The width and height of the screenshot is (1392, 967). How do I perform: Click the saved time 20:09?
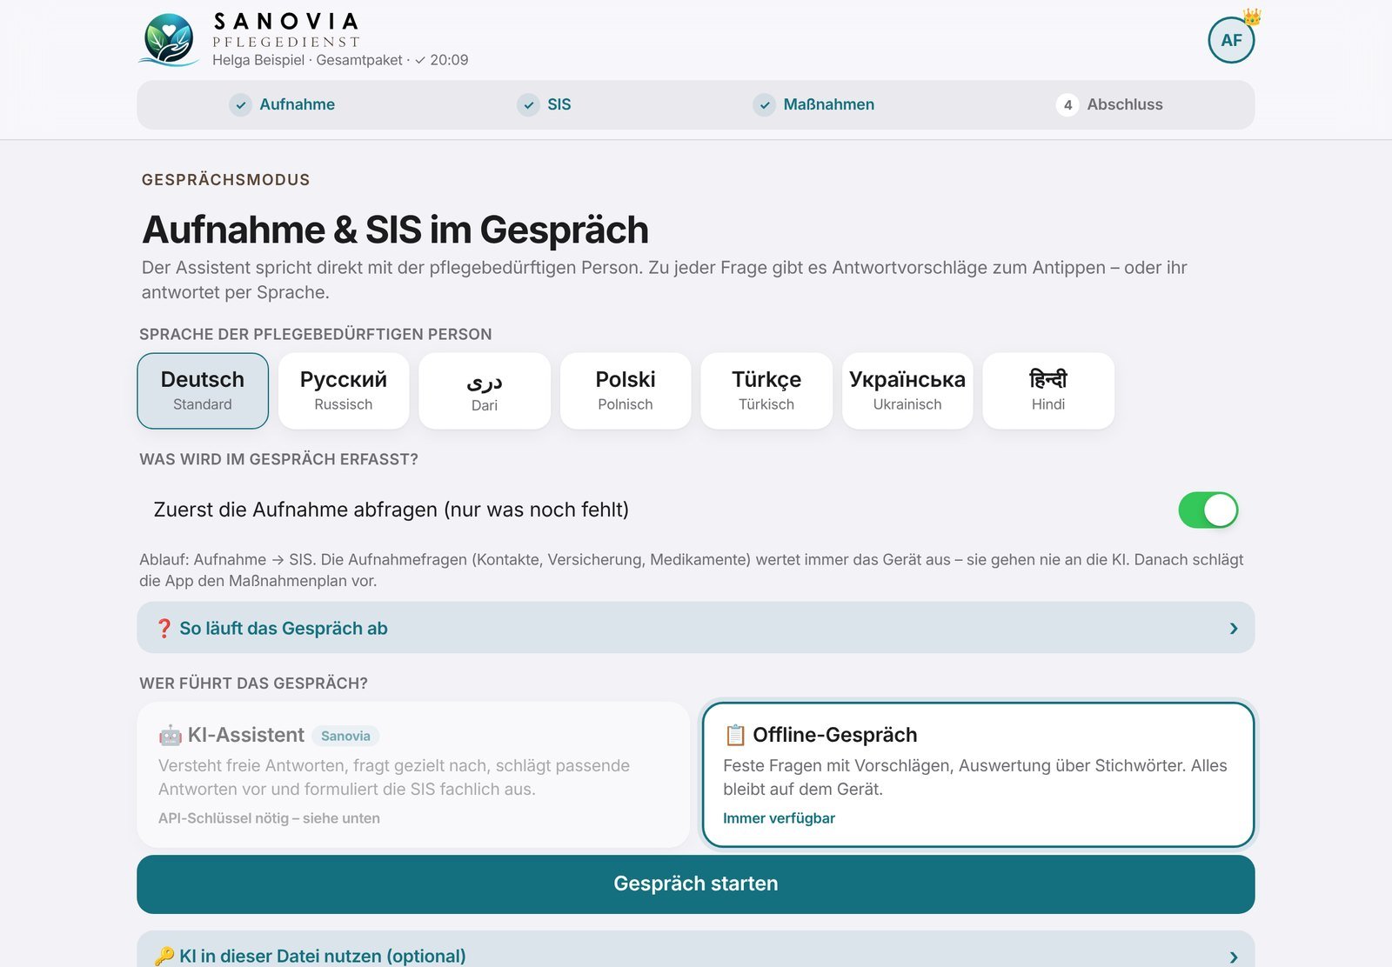449,60
